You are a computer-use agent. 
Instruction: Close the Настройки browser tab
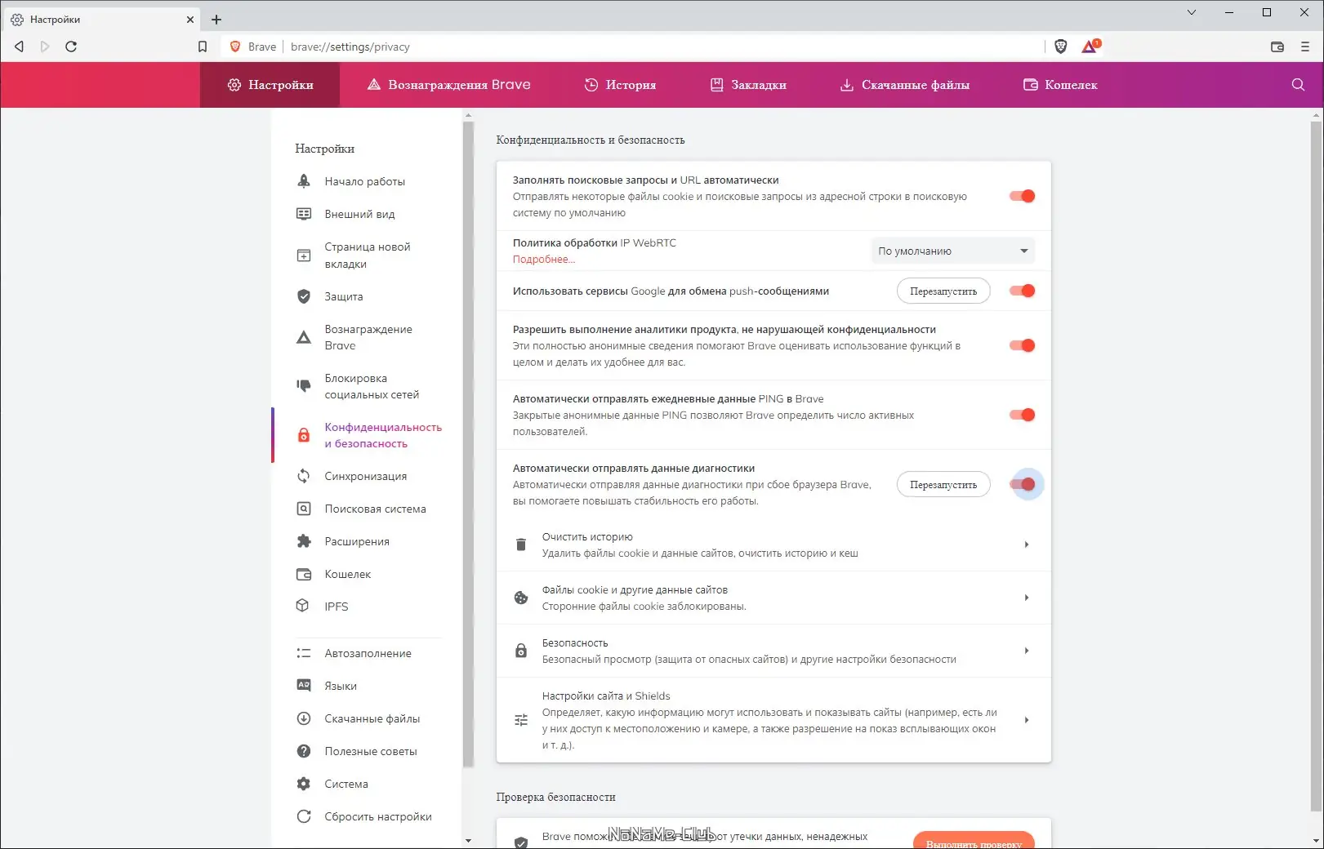pos(190,20)
